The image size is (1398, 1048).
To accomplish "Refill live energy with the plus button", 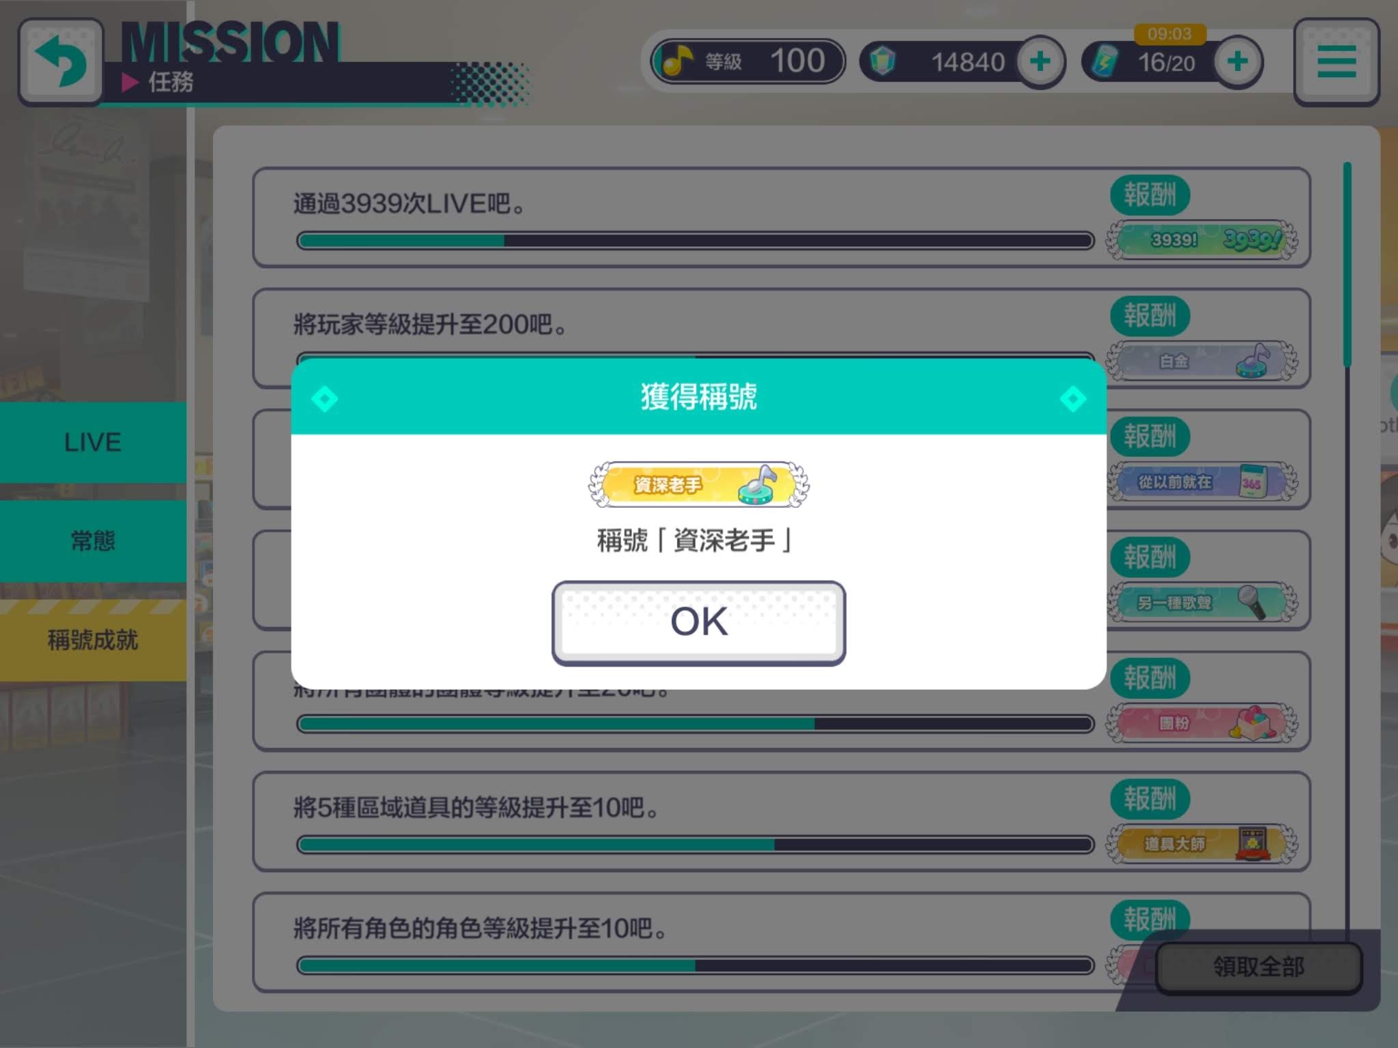I will coord(1238,62).
